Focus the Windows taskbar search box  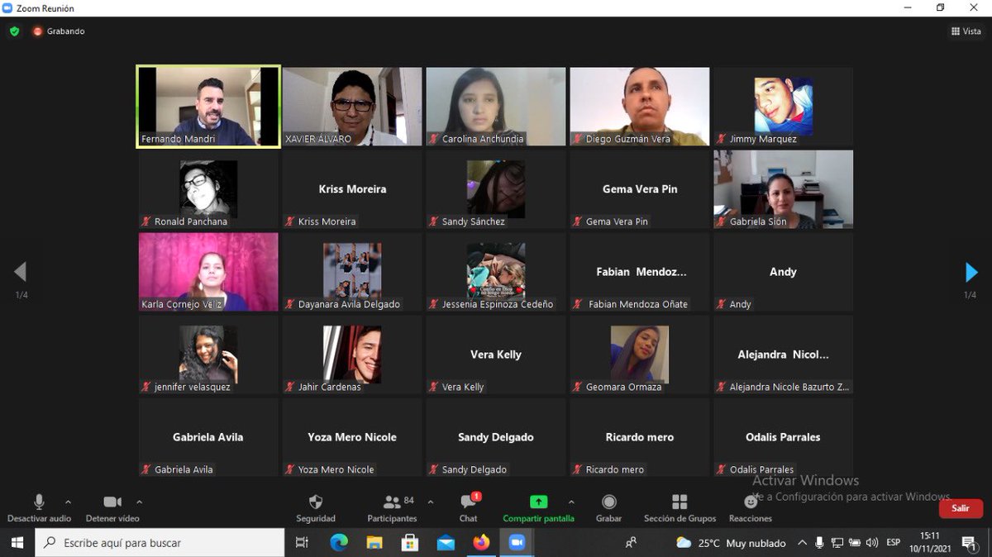[160, 543]
